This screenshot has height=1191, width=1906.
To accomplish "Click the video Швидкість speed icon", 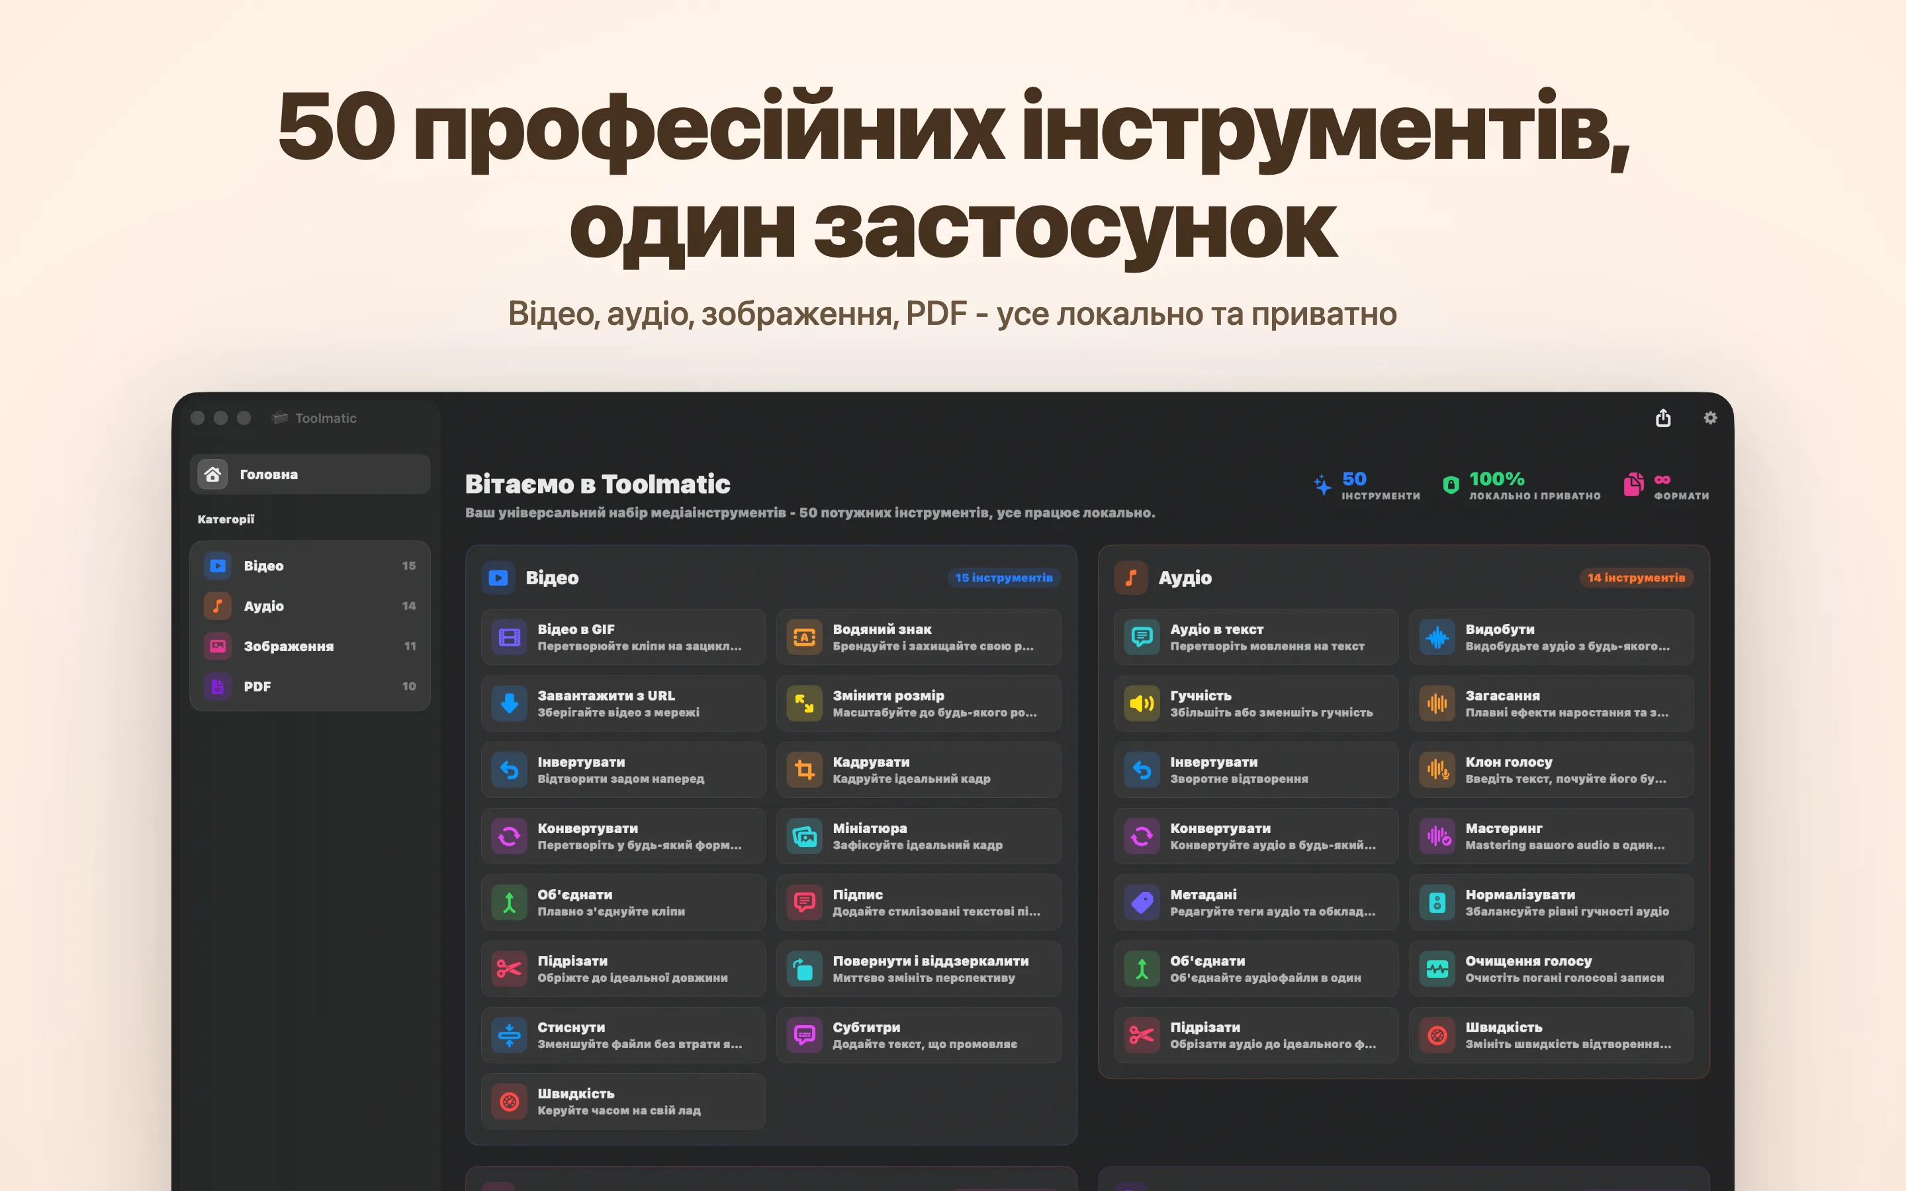I will point(510,1101).
